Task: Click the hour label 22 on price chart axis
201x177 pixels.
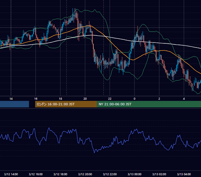Action: point(110,99)
